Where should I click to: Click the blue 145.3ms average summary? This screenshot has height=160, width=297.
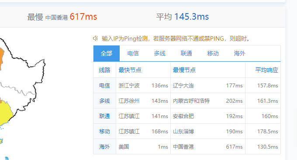[x=191, y=17]
